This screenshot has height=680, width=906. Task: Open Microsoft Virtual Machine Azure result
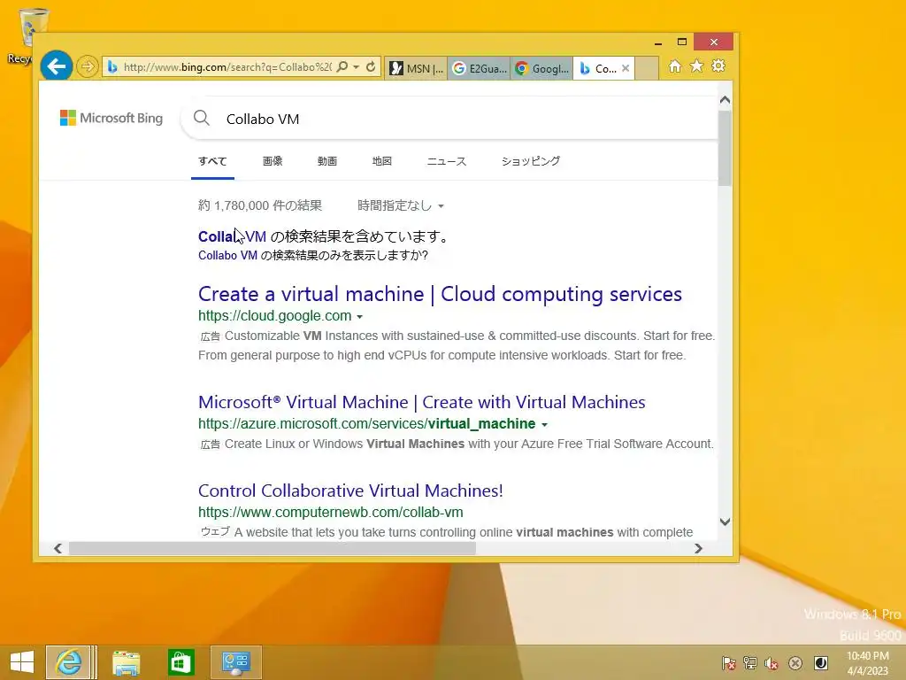[422, 402]
